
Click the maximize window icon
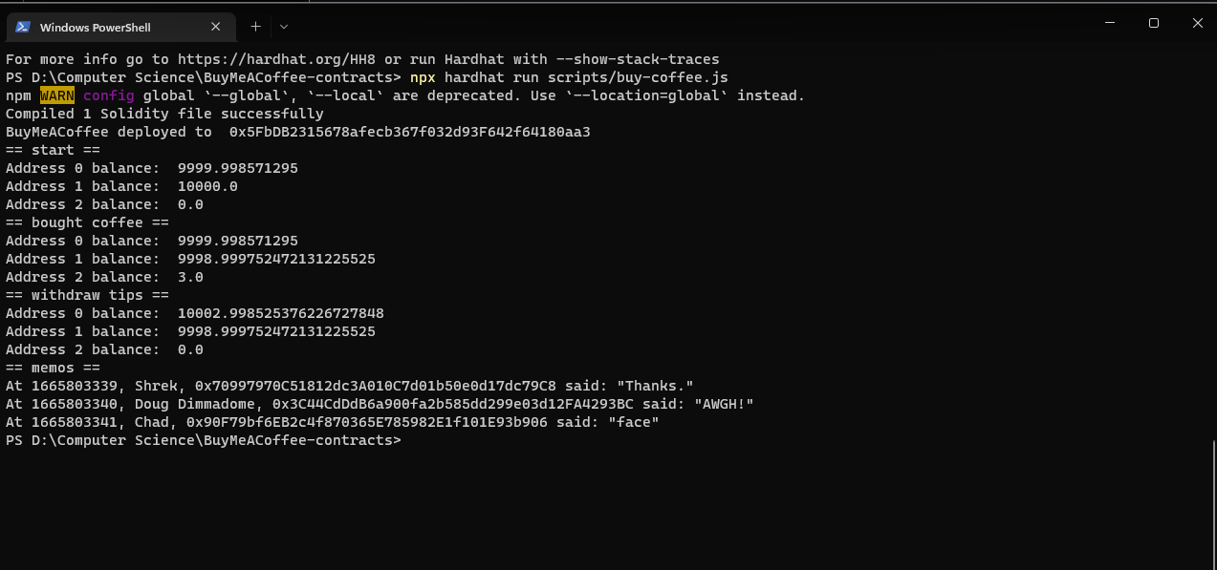[x=1154, y=22]
